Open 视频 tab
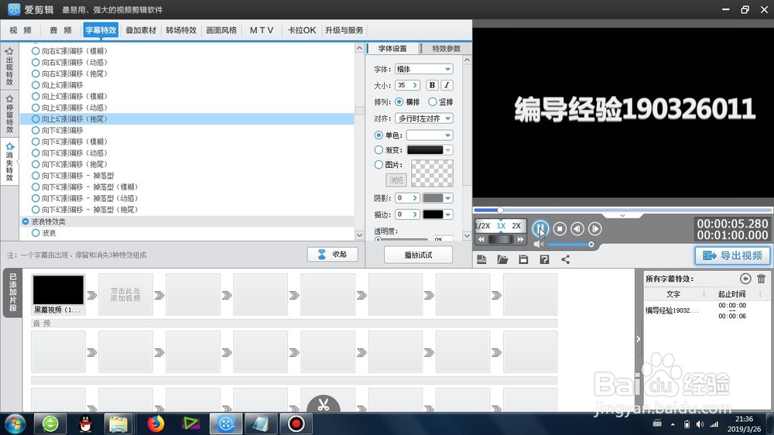The width and height of the screenshot is (774, 435). point(20,30)
